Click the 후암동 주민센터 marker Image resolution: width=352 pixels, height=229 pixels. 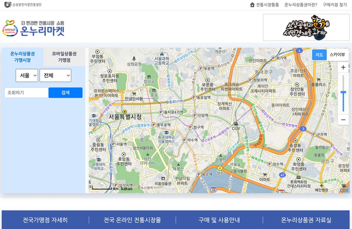click(124, 155)
